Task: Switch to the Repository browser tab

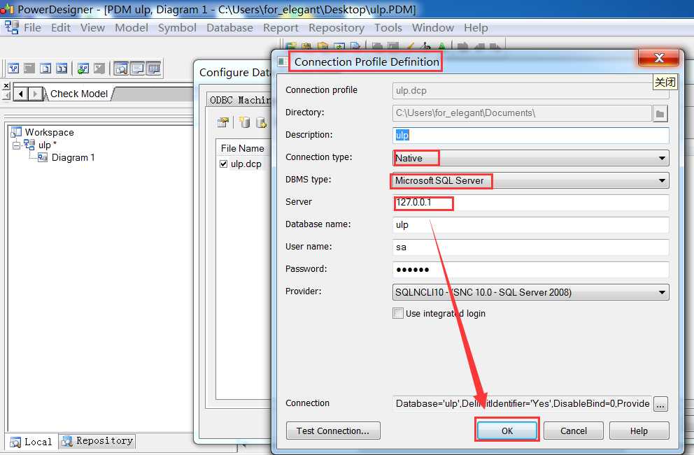Action: 97,441
